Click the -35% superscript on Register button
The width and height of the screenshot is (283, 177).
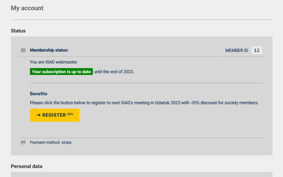pyautogui.click(x=69, y=114)
